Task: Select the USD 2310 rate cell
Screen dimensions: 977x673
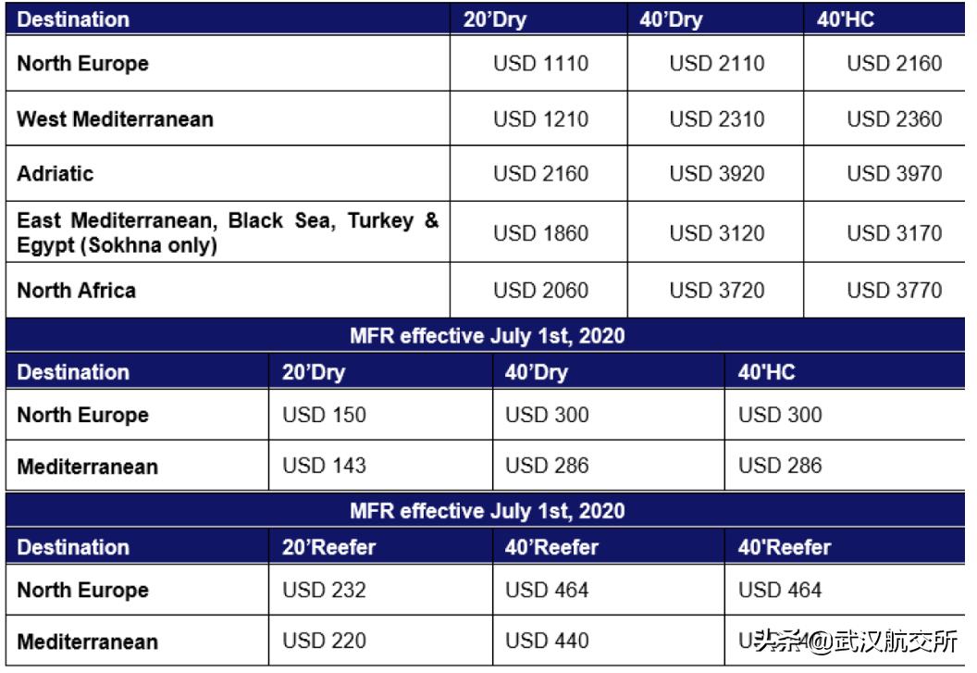Action: click(x=717, y=118)
